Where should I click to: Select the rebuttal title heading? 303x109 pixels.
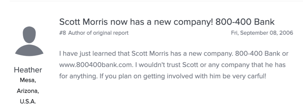[x=167, y=22]
